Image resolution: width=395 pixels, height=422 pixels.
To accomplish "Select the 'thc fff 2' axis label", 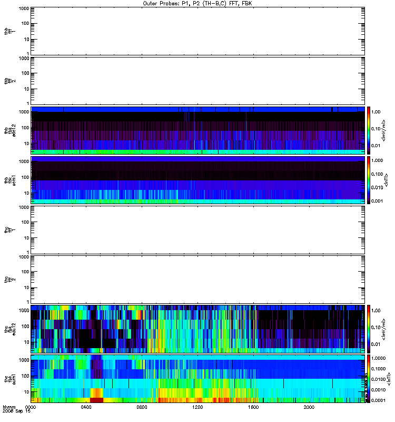I will 9,280.
